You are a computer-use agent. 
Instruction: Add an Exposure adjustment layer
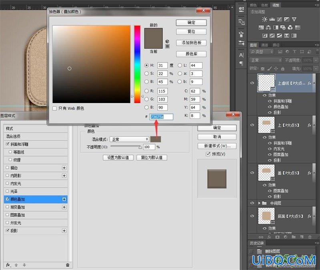click(x=286, y=19)
